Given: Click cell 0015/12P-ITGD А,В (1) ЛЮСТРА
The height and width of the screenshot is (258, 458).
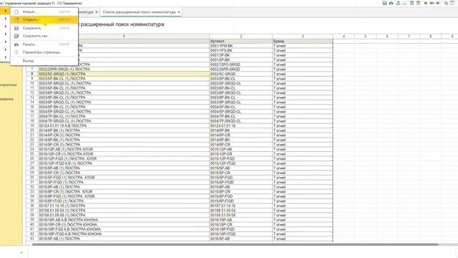Looking at the screenshot, I should (x=124, y=163).
